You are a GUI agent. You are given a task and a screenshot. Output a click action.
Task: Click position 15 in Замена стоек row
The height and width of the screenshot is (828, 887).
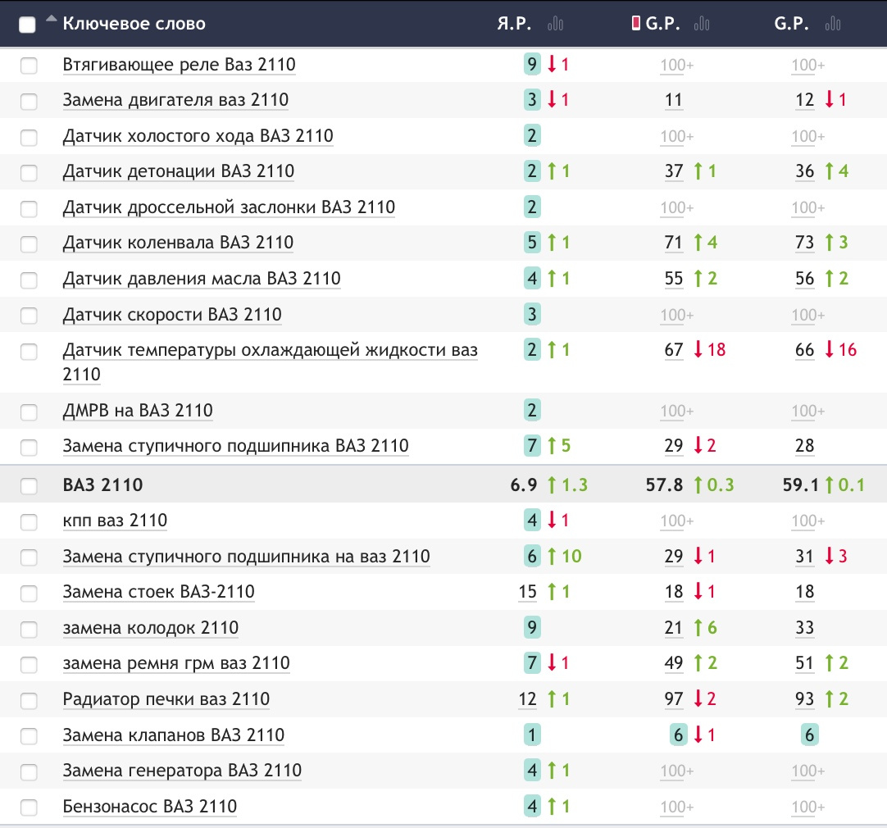(x=527, y=592)
